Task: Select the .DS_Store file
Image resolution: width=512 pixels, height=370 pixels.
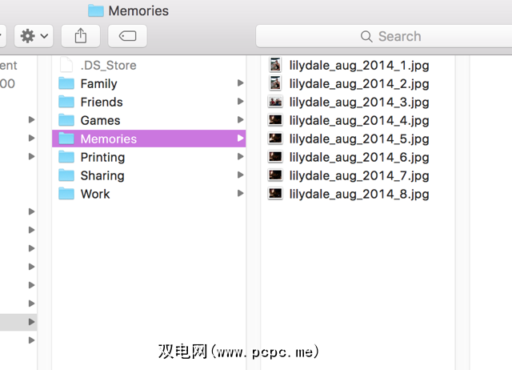Action: click(x=108, y=65)
